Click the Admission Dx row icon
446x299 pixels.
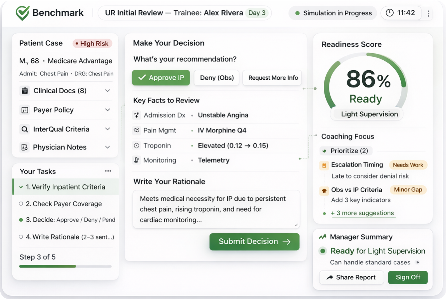click(x=136, y=115)
